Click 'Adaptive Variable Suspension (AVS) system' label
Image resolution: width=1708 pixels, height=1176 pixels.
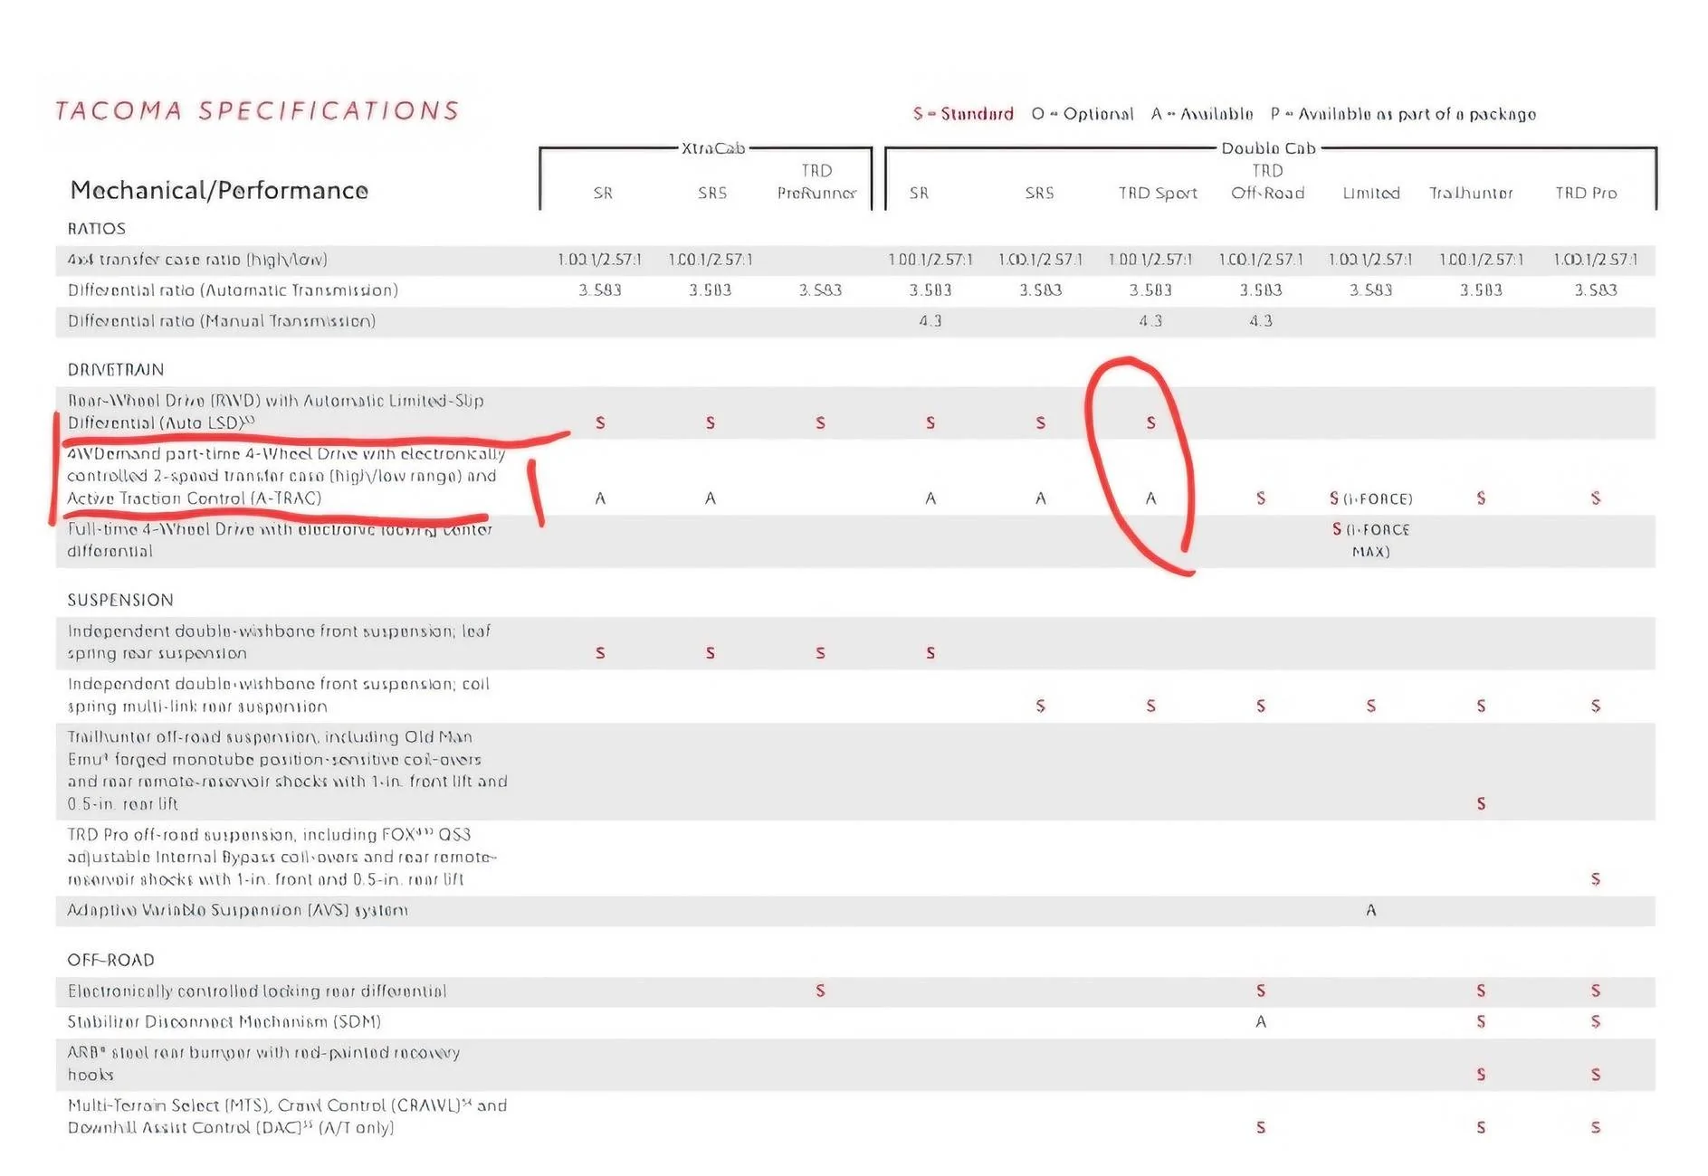(237, 910)
